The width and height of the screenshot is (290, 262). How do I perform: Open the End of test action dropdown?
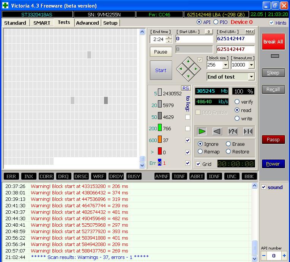(251, 77)
